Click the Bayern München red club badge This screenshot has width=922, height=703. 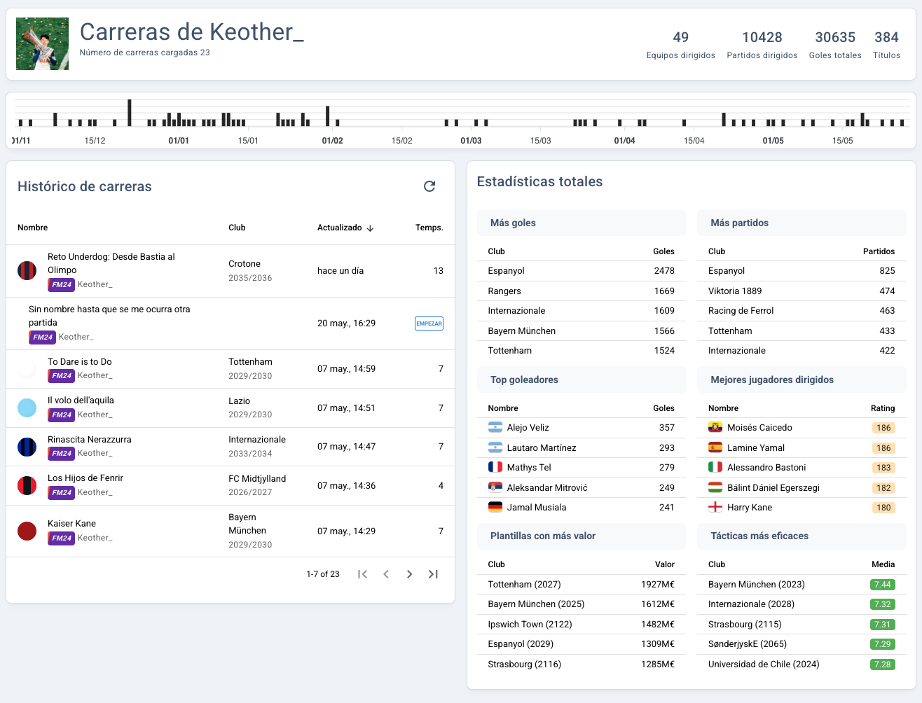27,531
